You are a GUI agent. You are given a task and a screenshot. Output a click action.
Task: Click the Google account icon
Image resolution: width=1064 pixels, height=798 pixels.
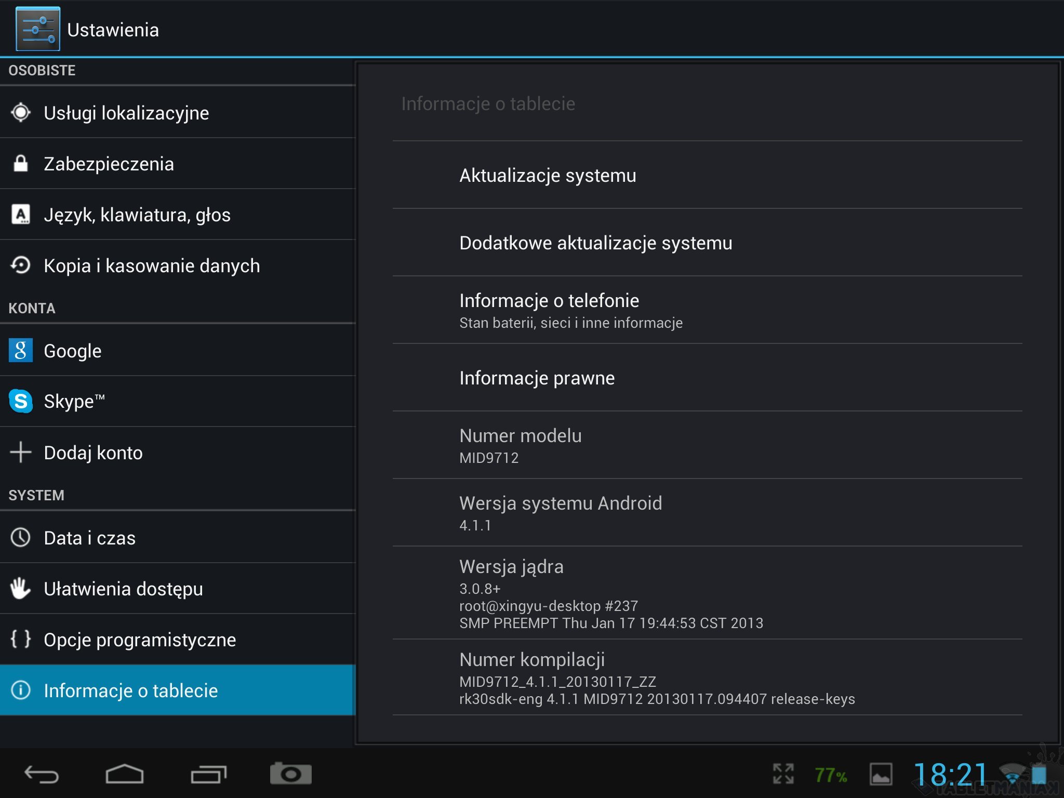tap(21, 351)
